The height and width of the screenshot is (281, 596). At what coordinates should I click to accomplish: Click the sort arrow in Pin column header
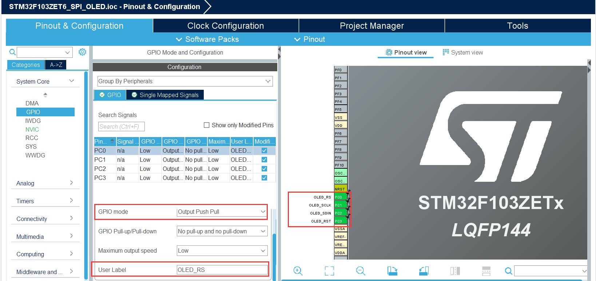[x=112, y=141]
